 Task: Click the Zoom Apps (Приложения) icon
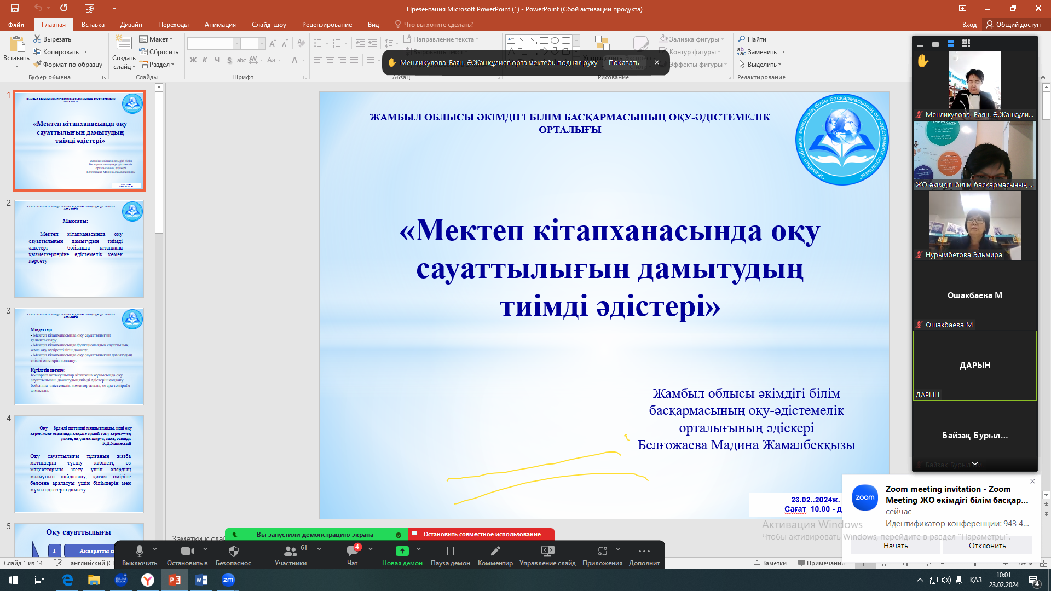(602, 551)
